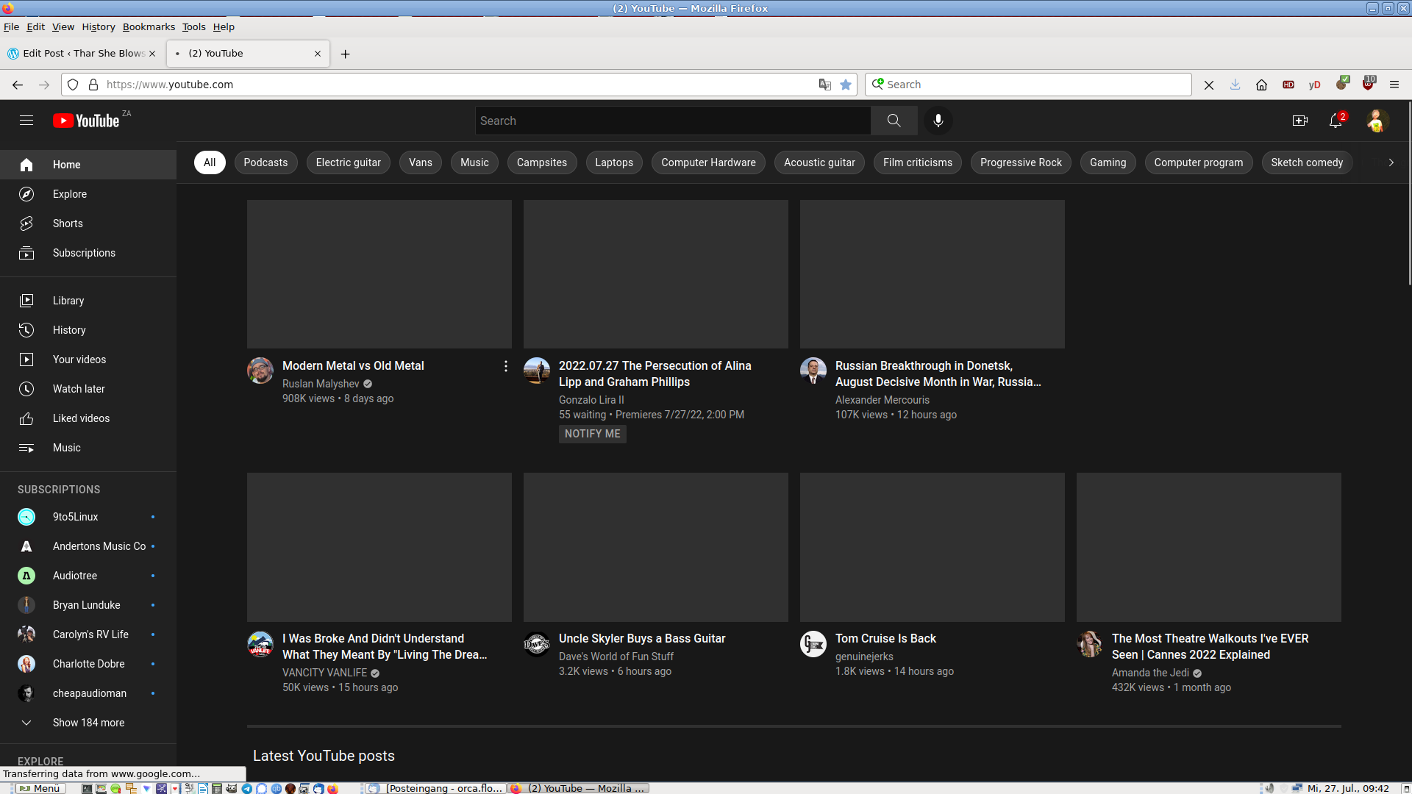Open Alexander Mercouris channel avatar
Screen dimensions: 1412x794
(813, 371)
